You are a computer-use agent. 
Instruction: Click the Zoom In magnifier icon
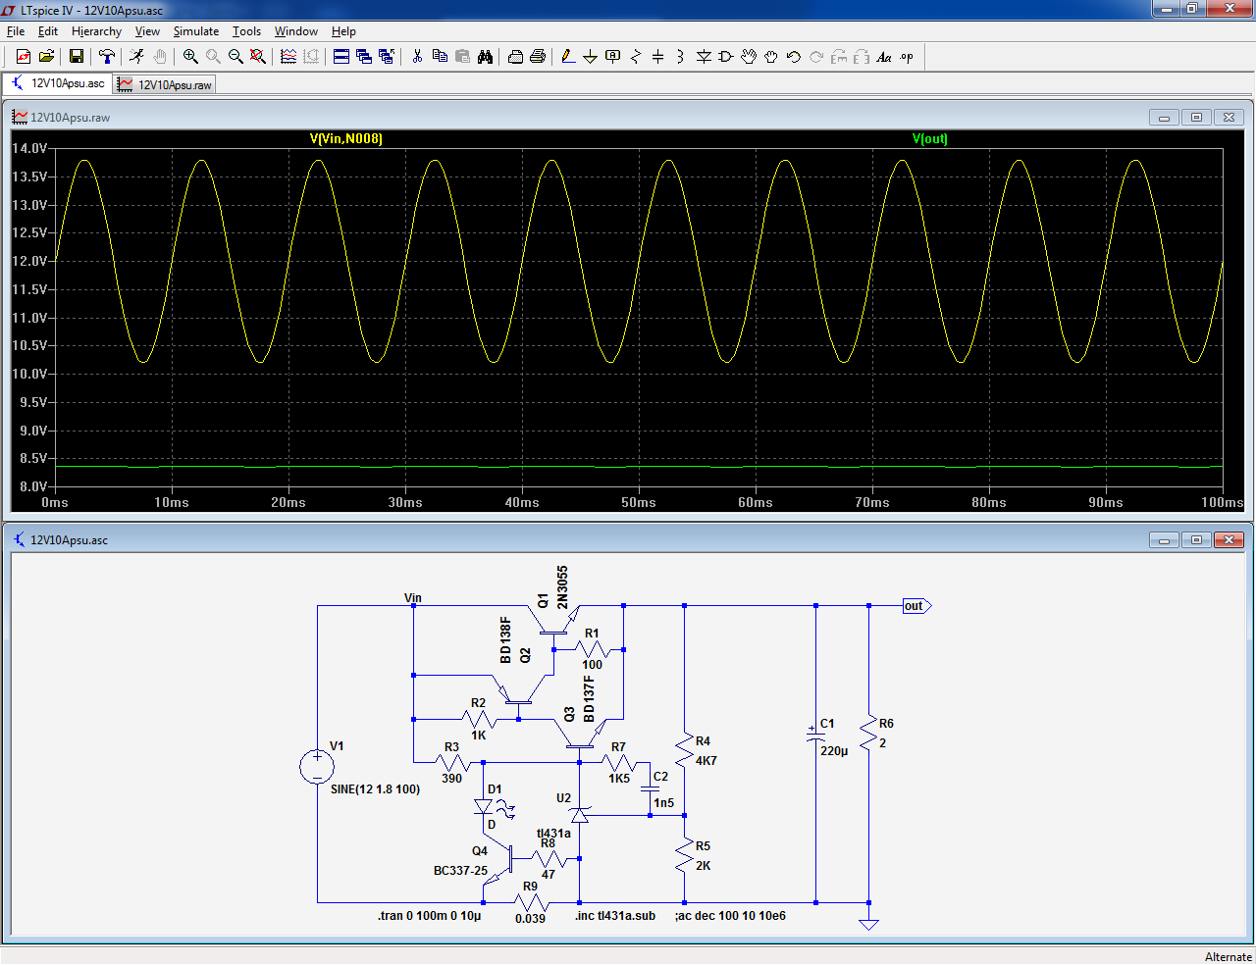190,57
